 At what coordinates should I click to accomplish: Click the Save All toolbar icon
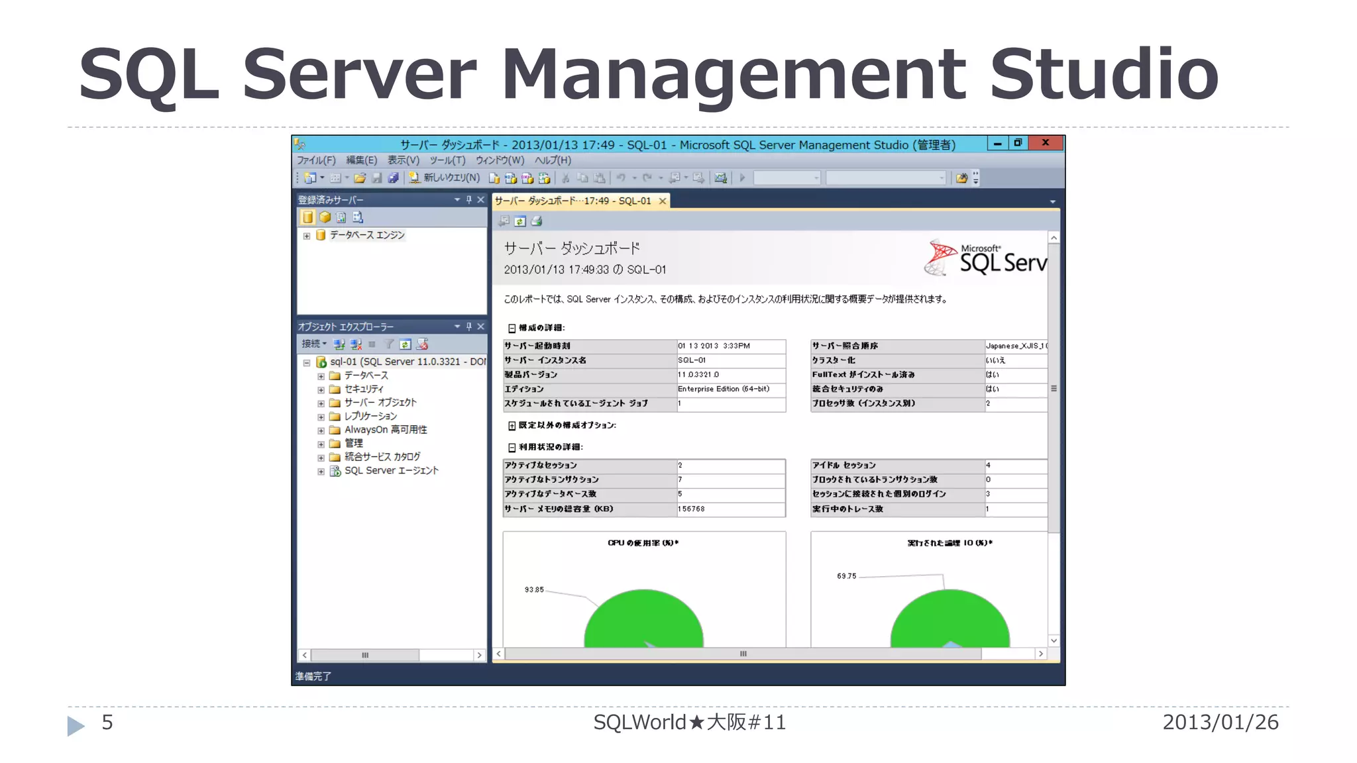point(393,178)
